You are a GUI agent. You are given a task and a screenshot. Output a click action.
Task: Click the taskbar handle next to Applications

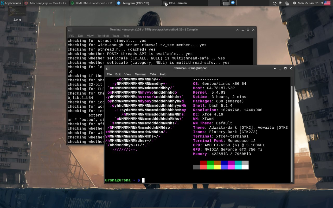click(x=22, y=3)
